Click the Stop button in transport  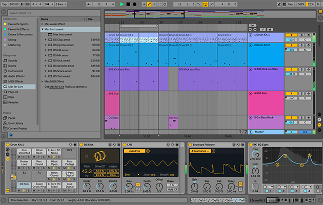click(x=128, y=4)
